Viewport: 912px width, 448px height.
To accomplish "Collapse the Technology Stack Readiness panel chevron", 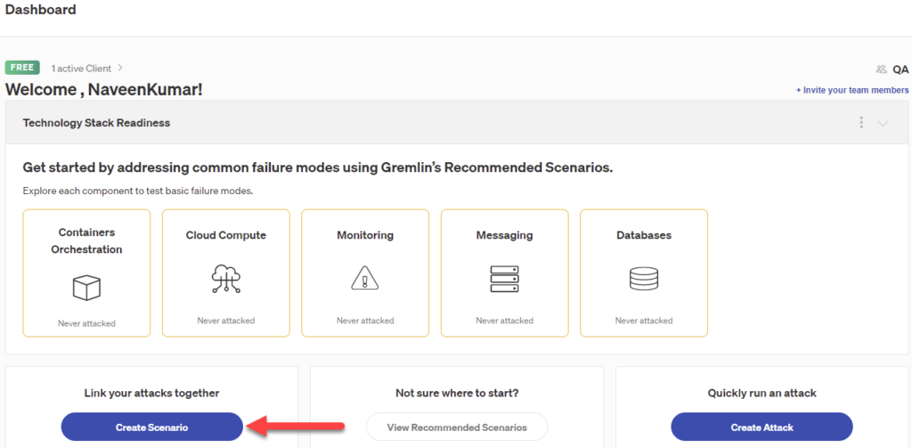I will pyautogui.click(x=883, y=123).
